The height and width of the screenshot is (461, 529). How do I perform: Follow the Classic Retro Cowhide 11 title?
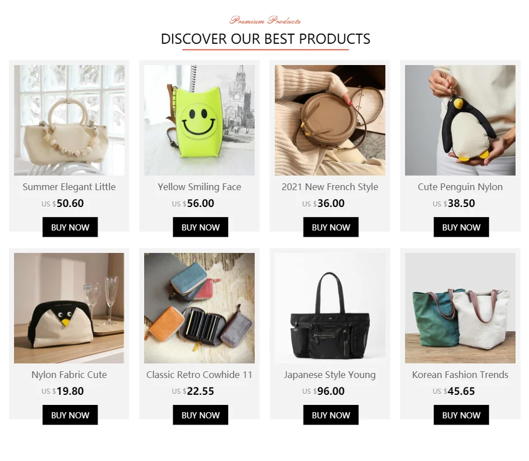point(199,375)
